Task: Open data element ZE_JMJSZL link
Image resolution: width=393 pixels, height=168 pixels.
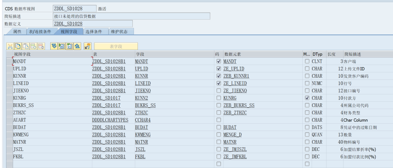Action: click(x=235, y=149)
